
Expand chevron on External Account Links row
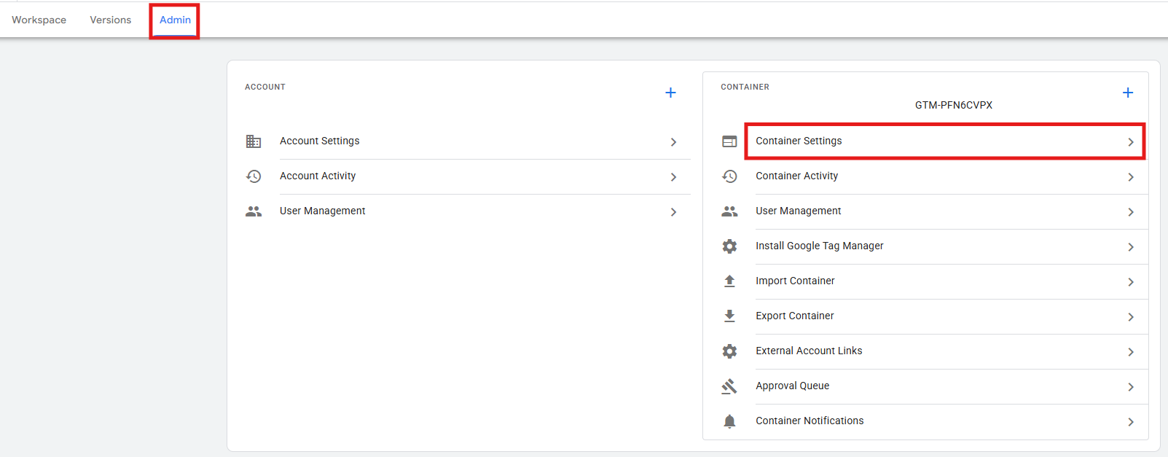click(x=1131, y=352)
